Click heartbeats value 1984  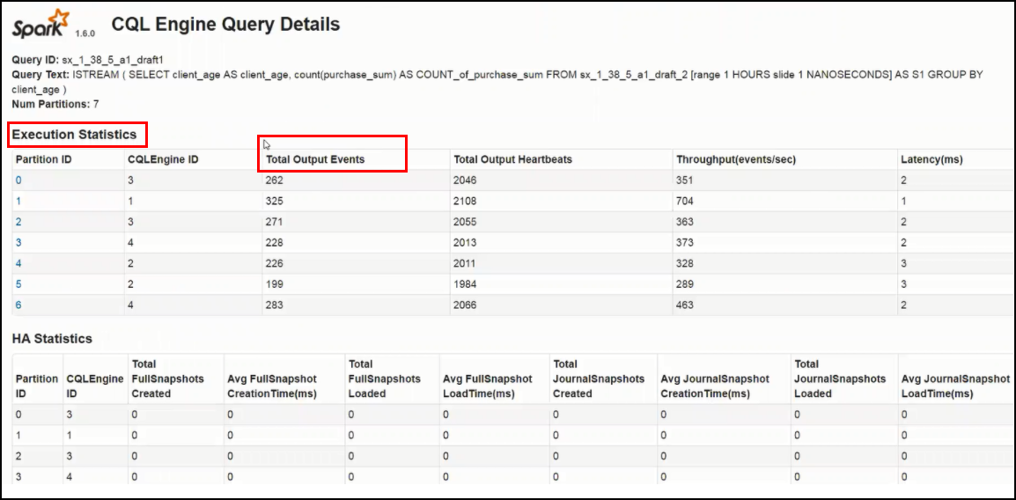pyautogui.click(x=465, y=283)
